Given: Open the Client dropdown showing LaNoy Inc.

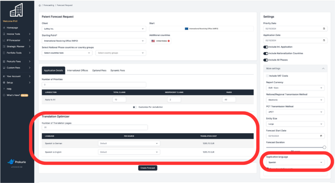Looking at the screenshot, I should point(94,29).
